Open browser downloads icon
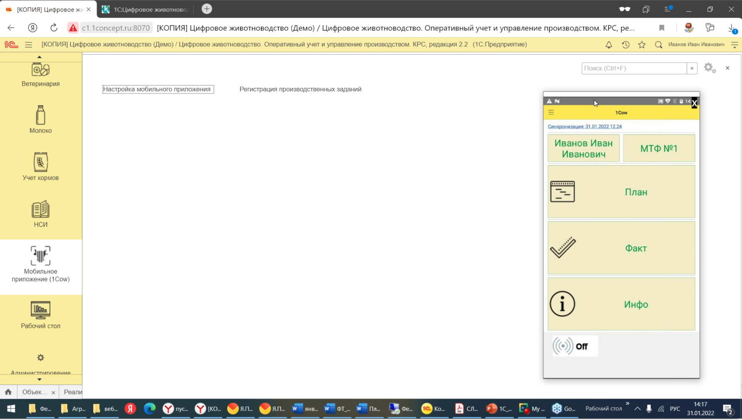The width and height of the screenshot is (742, 420). click(732, 28)
